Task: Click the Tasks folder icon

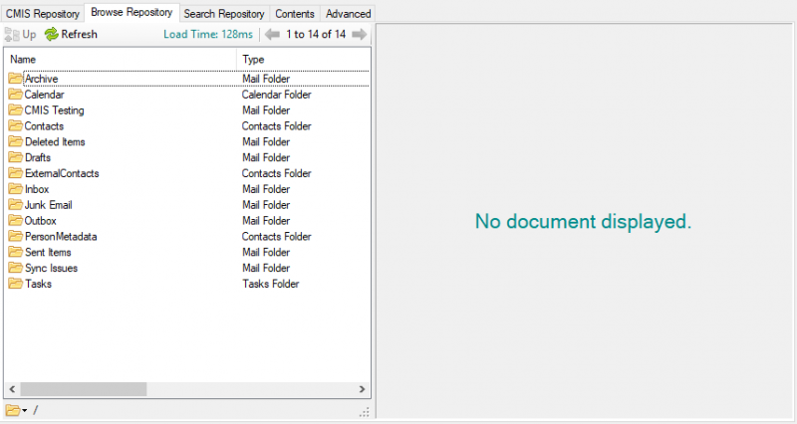Action: pyautogui.click(x=15, y=284)
